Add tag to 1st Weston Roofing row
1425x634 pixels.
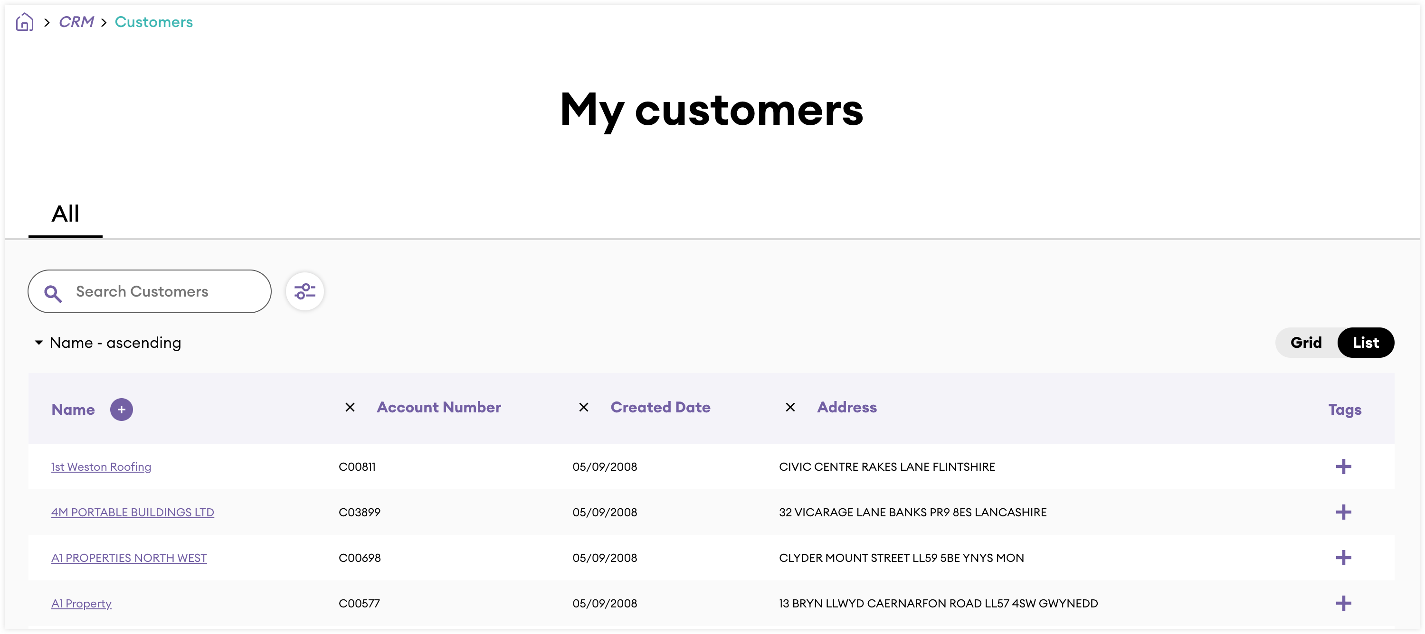[1344, 467]
